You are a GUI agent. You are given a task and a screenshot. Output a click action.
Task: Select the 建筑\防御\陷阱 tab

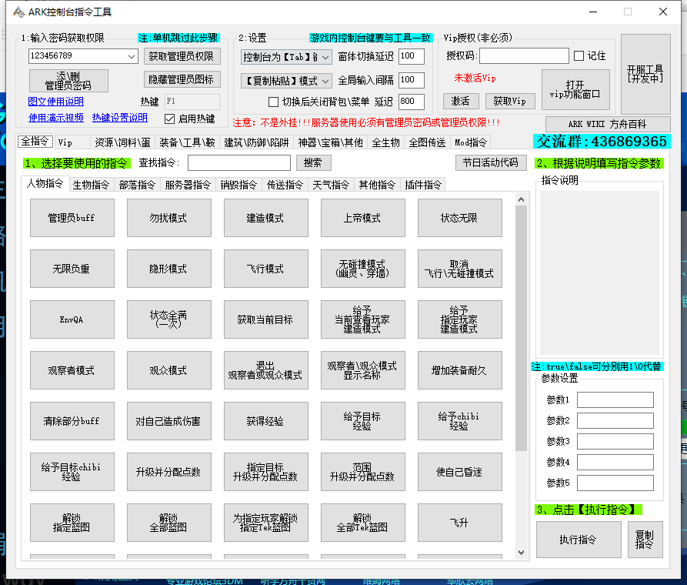pyautogui.click(x=256, y=142)
